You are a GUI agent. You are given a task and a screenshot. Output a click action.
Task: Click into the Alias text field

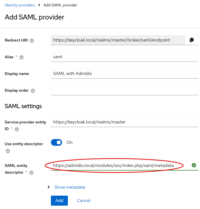coord(124,57)
